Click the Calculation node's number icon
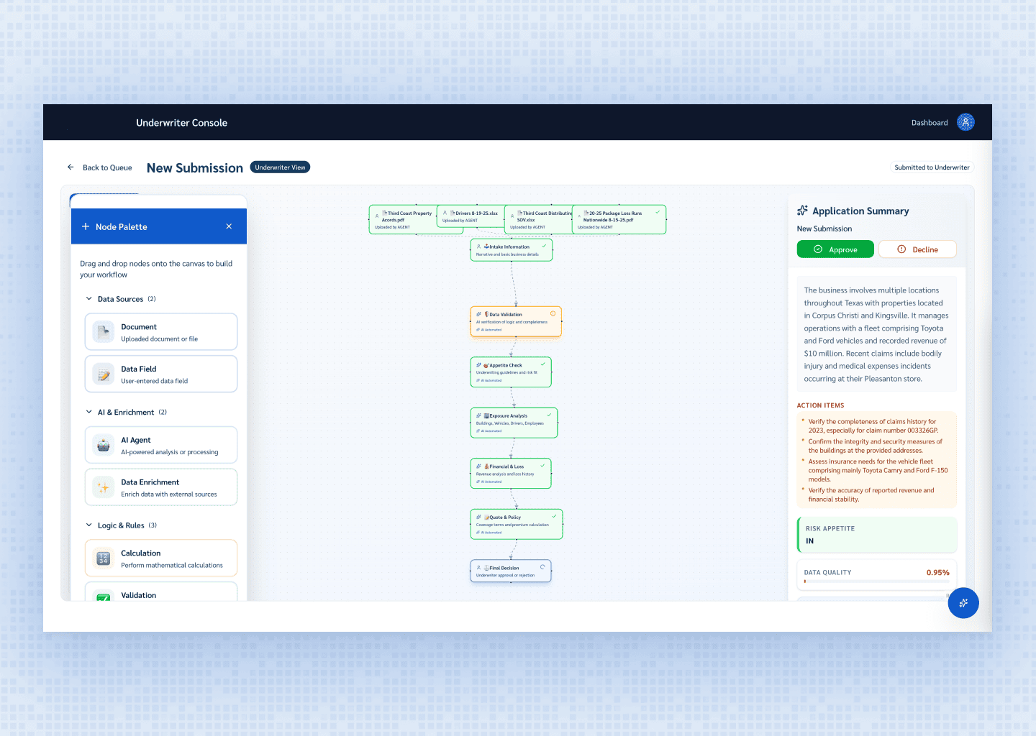Viewport: 1036px width, 736px height. [x=104, y=558]
